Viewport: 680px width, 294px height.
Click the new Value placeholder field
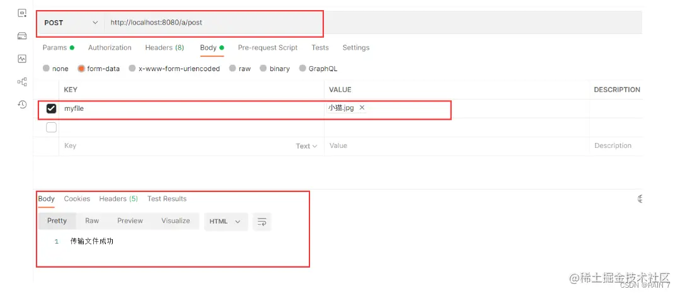[x=457, y=146]
